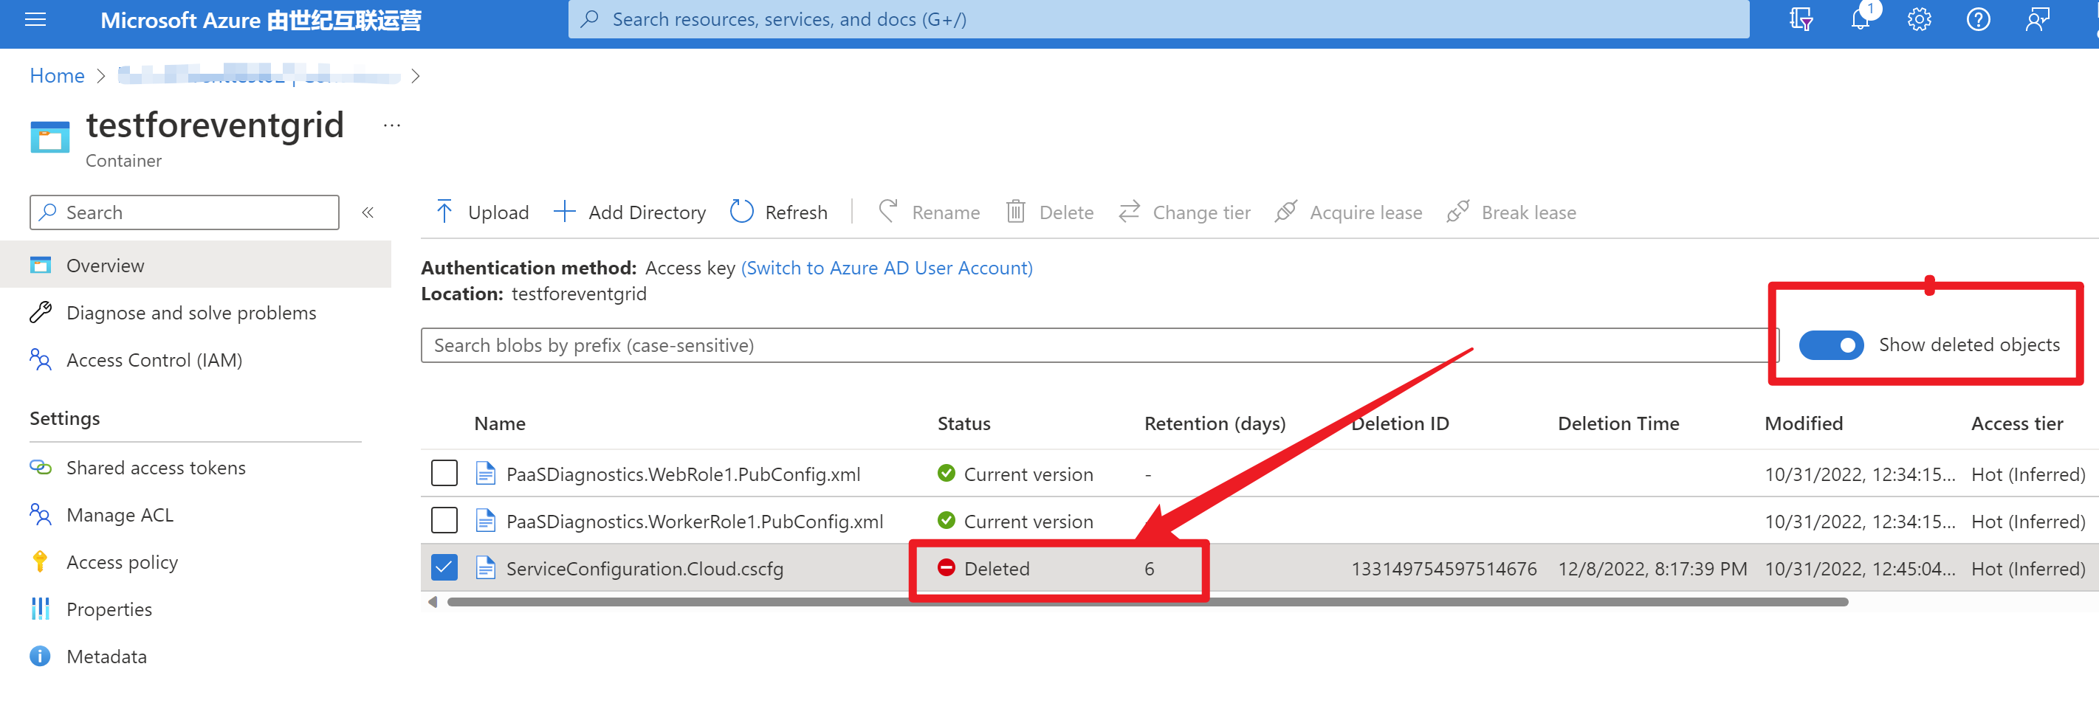Check the PaaSDiagnostics.WebRole1.PubConfig.xml checkbox
Screen dimensions: 2099x706
click(444, 473)
